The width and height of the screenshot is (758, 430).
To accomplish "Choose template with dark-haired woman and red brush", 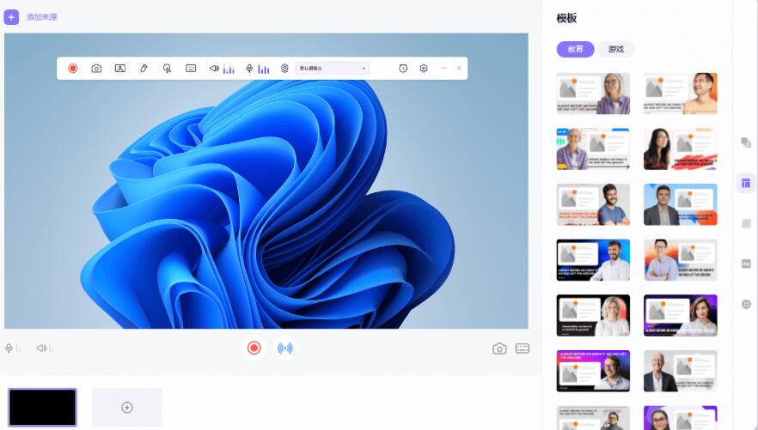I will [680, 149].
